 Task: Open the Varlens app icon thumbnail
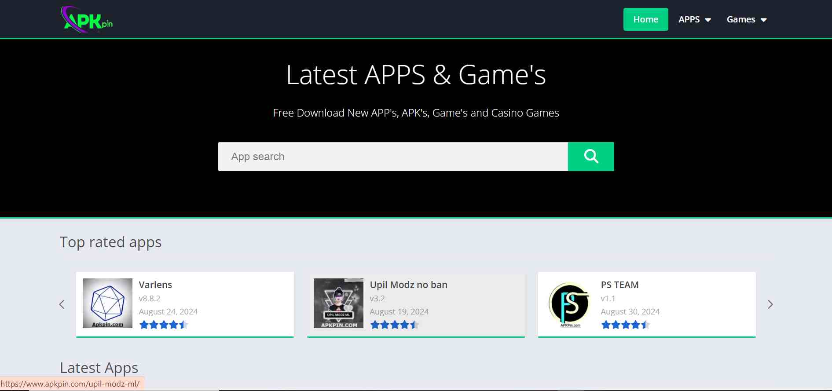pos(107,303)
